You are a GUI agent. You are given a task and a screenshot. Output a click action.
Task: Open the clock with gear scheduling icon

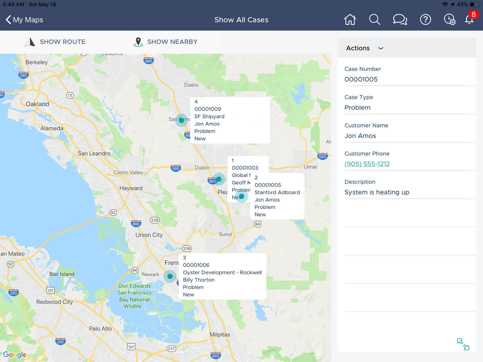click(450, 19)
